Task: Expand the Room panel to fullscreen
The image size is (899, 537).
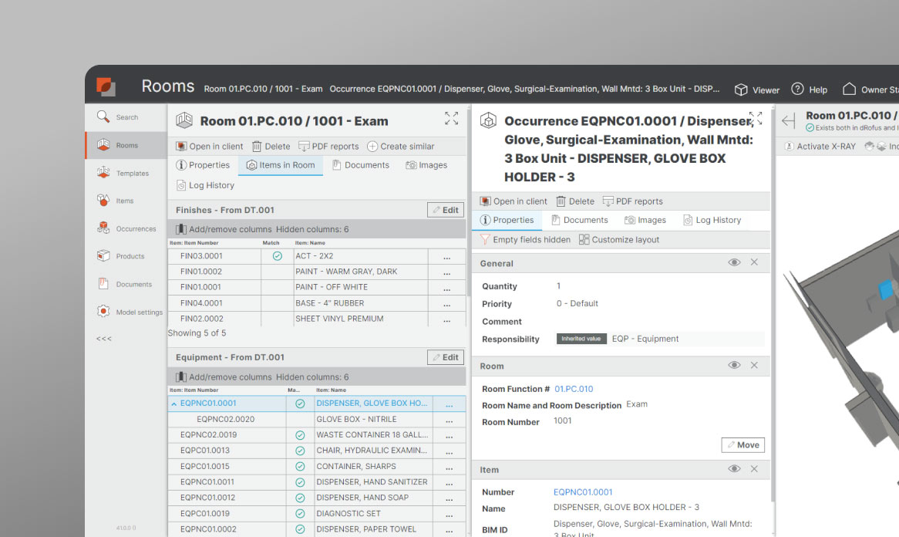Action: (x=451, y=118)
